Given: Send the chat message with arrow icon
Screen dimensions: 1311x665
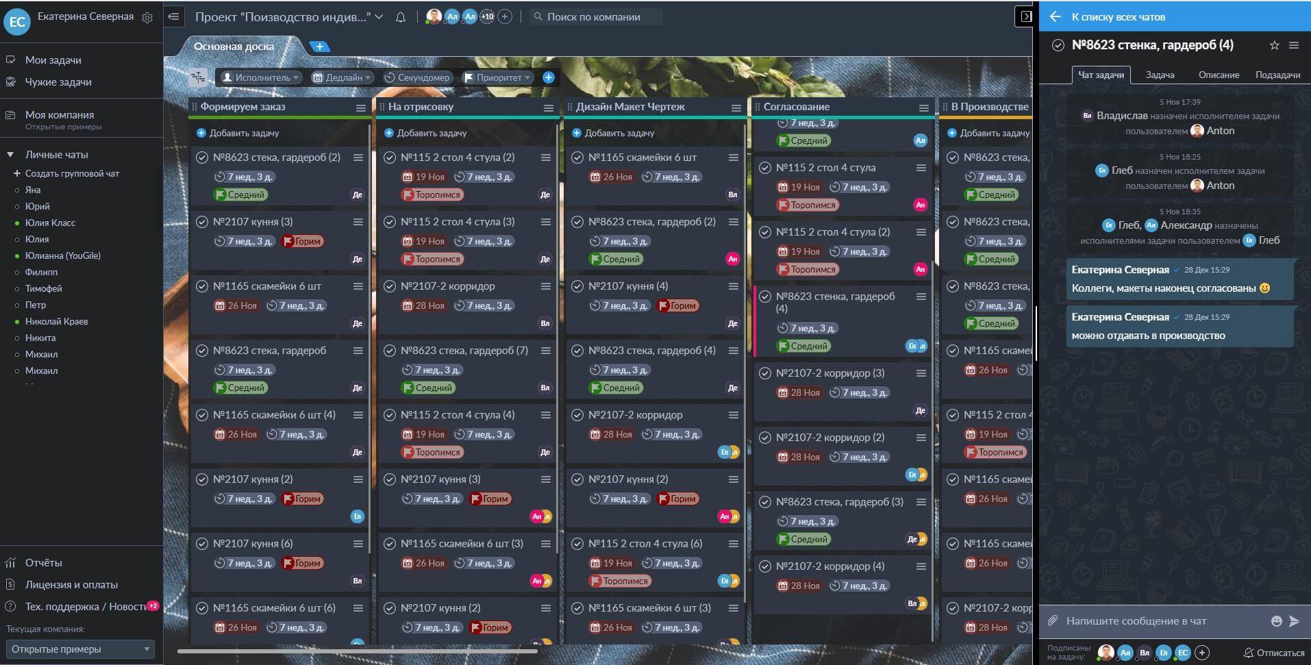Looking at the screenshot, I should 1294,621.
